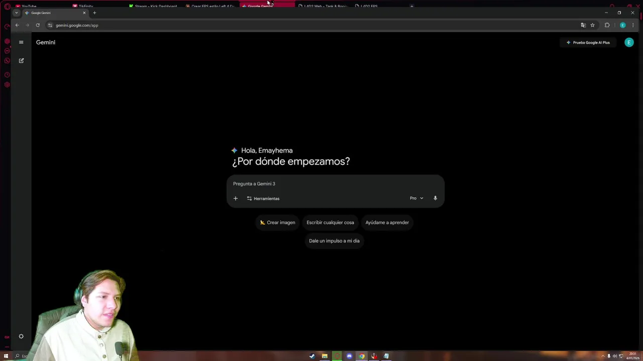Viewport: 643px width, 361px height.
Task: Open the Google account avatar in Gemini
Action: point(629,43)
